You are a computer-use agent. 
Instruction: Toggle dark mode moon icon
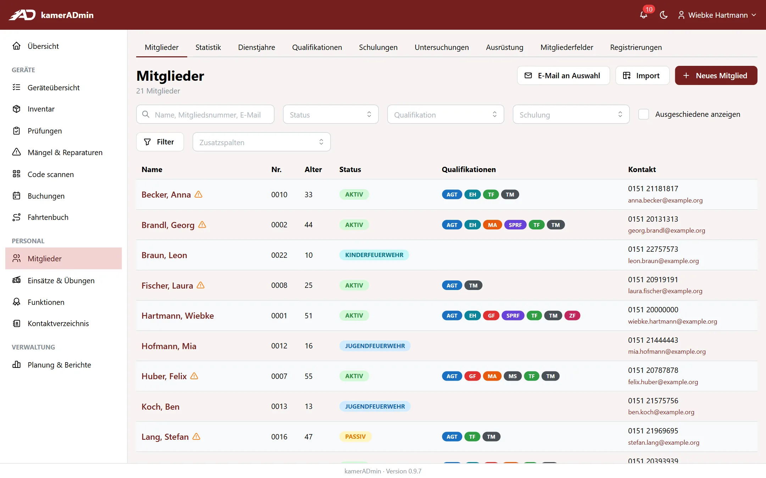pyautogui.click(x=664, y=15)
